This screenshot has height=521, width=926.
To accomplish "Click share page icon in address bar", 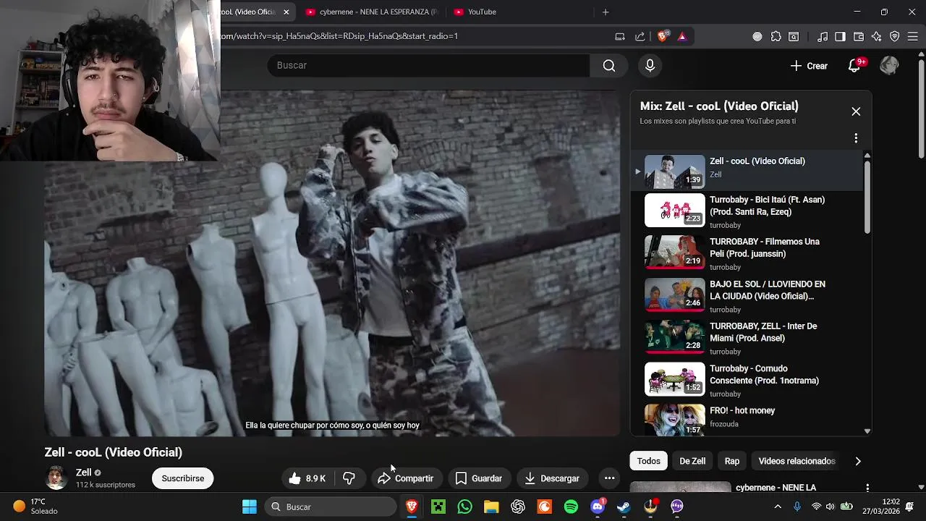I will (640, 36).
